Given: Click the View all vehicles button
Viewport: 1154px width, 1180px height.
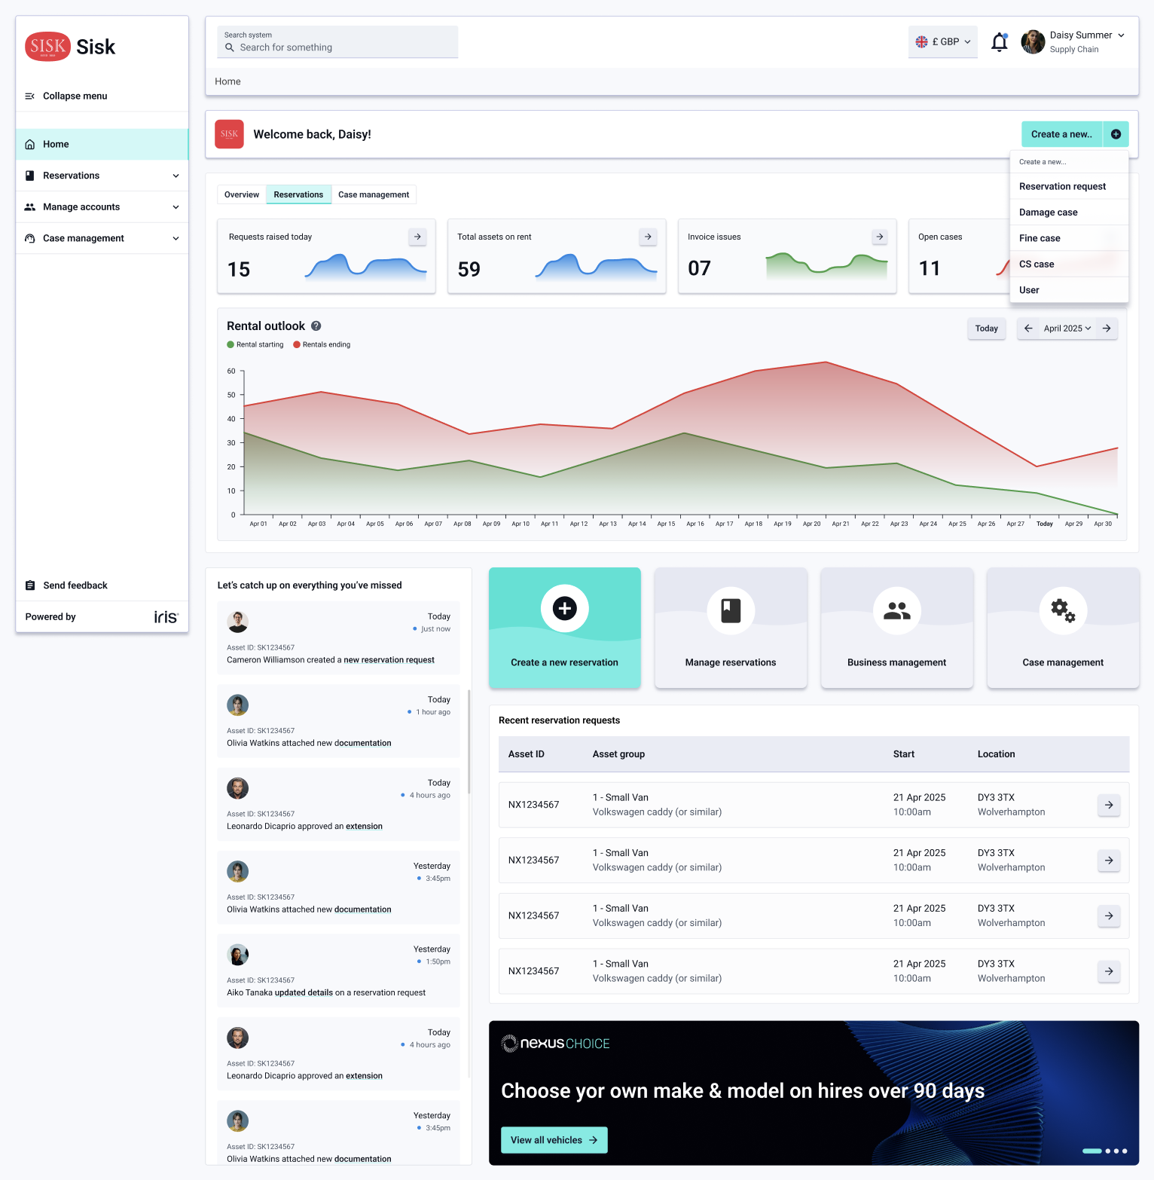Looking at the screenshot, I should [554, 1140].
